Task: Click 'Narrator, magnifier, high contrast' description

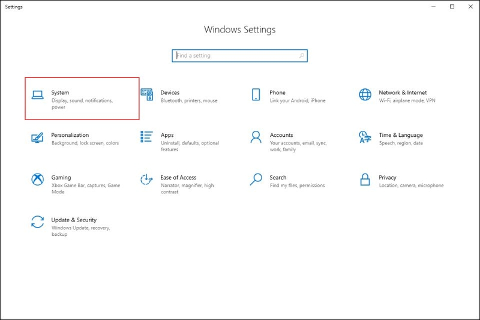Action: (187, 189)
